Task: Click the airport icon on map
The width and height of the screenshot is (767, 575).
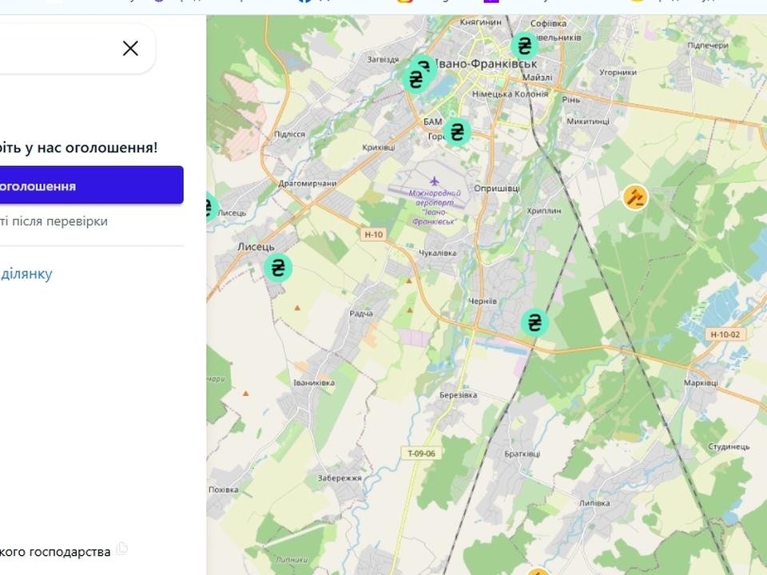Action: pyautogui.click(x=434, y=182)
